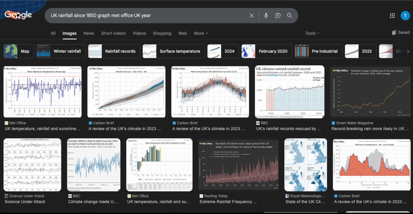Switch to the Shopping tab
The image size is (413, 214).
coord(162,33)
